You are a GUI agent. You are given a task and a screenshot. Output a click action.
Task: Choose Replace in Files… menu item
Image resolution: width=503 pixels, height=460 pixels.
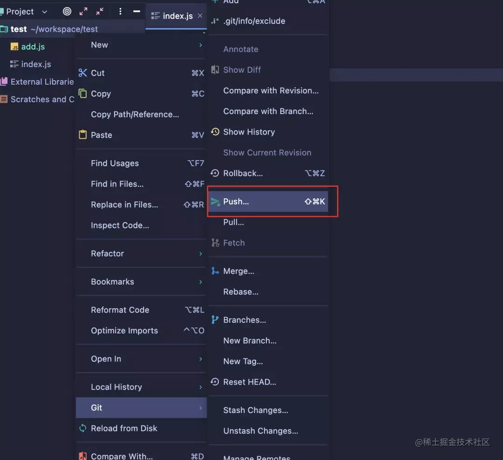pos(141,205)
